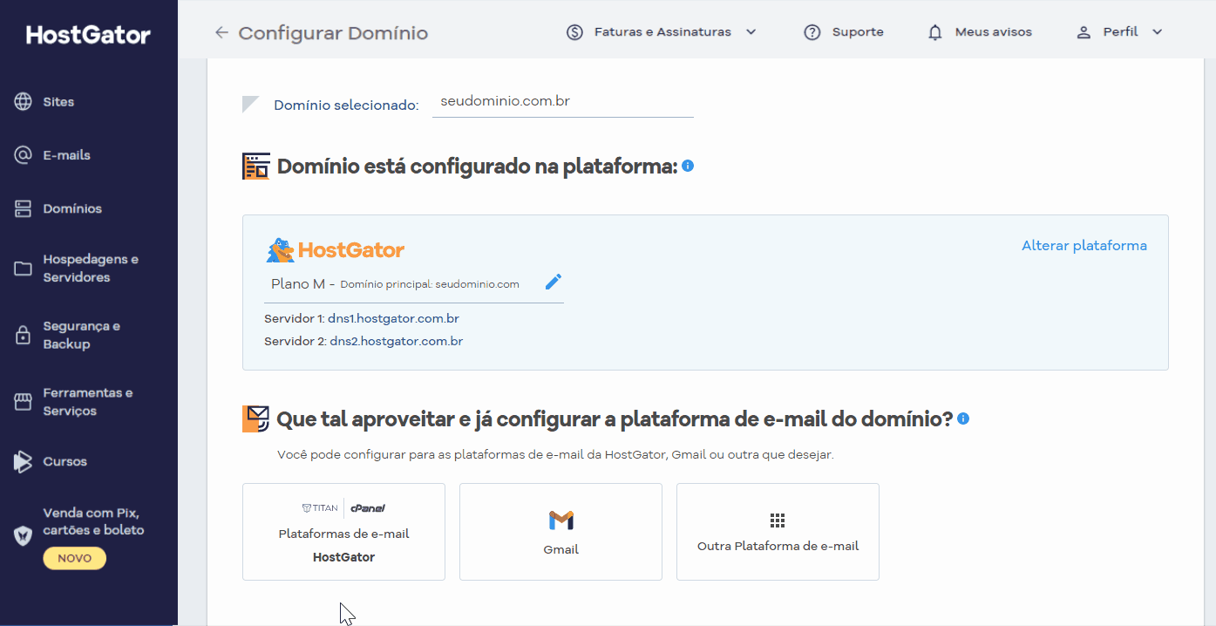Open E-mails at-sign icon
The image size is (1216, 626).
click(x=24, y=155)
